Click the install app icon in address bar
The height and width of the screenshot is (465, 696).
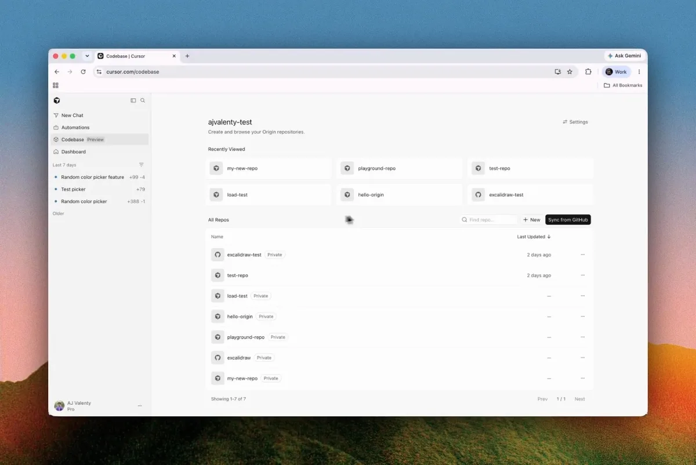click(557, 72)
